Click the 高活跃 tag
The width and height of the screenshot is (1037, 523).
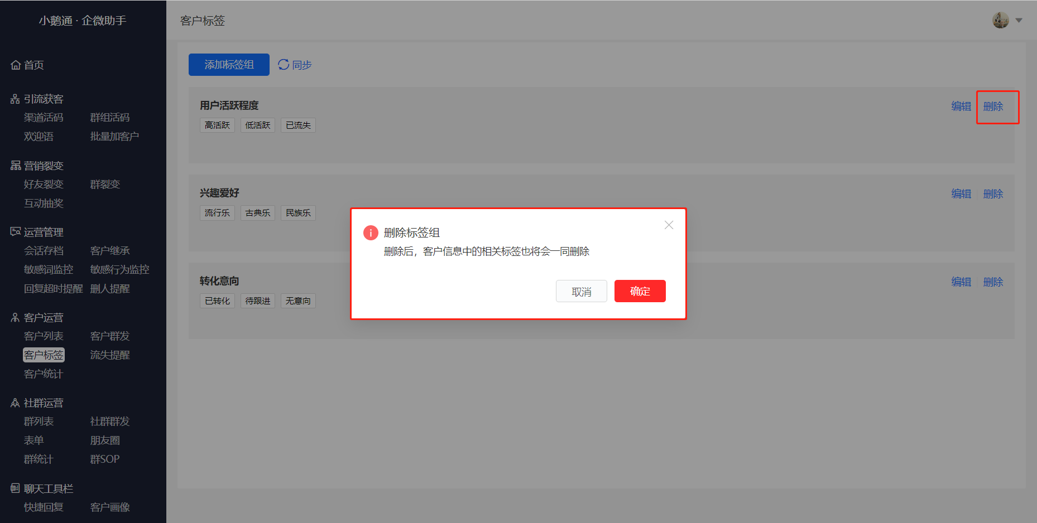pyautogui.click(x=217, y=125)
